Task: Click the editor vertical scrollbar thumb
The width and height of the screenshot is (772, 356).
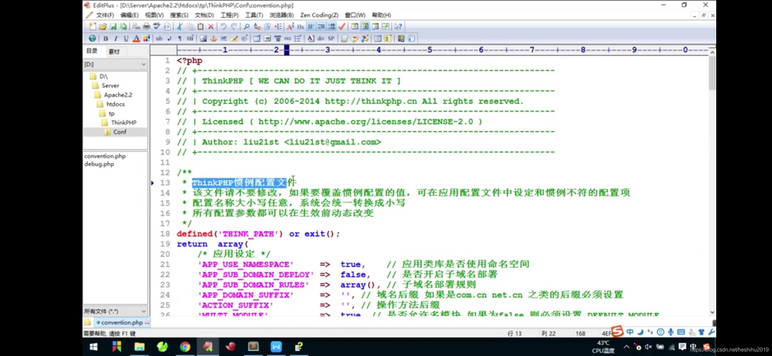Action: click(x=712, y=73)
